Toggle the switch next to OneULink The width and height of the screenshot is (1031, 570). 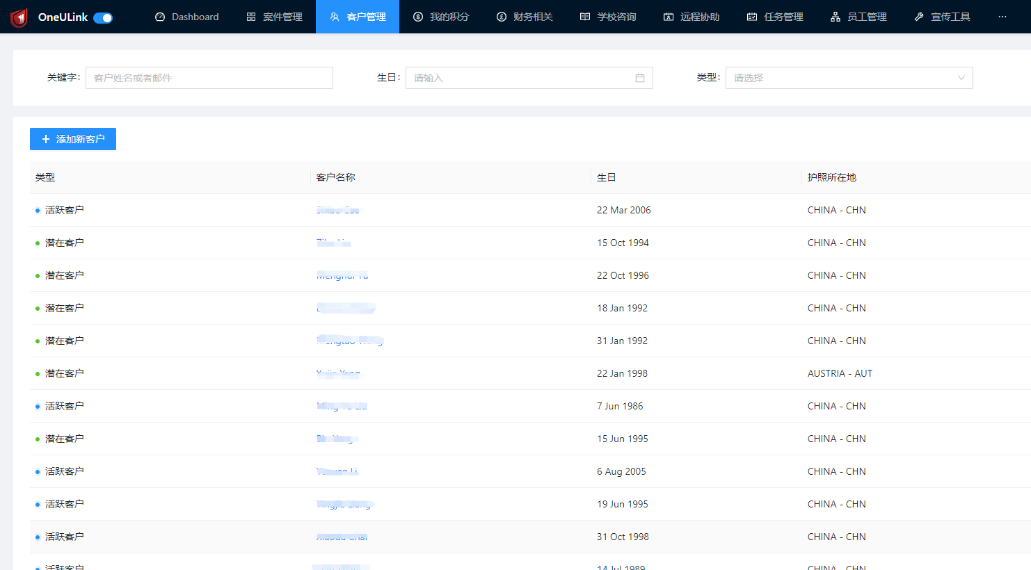(103, 17)
